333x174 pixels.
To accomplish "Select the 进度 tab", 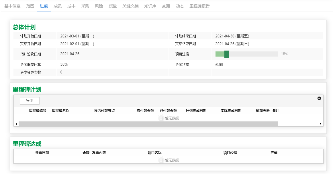I will click(44, 6).
